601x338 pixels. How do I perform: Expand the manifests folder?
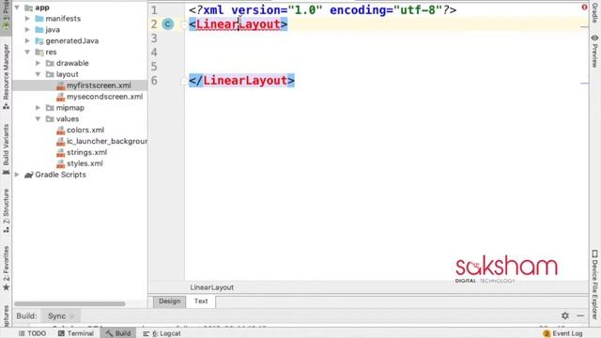point(27,19)
